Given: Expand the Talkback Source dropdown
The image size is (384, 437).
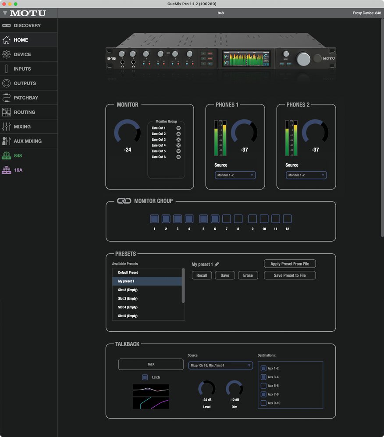Looking at the screenshot, I should [220, 365].
